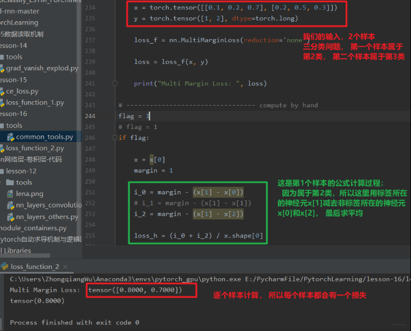Click the 'i_2 = margin - (x[1] - x[2])' line
This screenshot has height=331, width=411.
[189, 214]
